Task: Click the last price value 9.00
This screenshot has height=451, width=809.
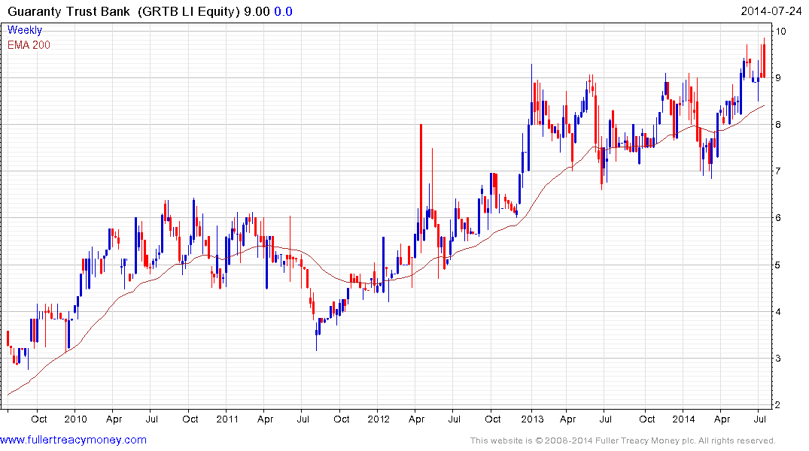Action: point(257,11)
